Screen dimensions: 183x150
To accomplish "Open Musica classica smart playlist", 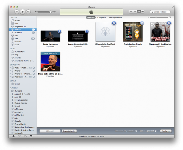I will pos(23,103).
